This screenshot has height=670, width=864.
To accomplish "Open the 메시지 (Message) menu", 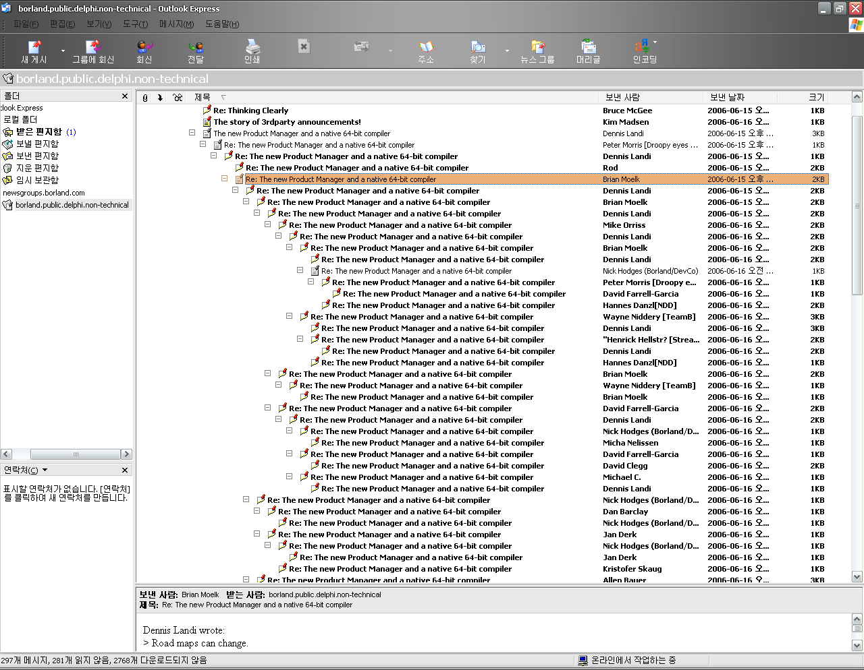I will (x=176, y=24).
